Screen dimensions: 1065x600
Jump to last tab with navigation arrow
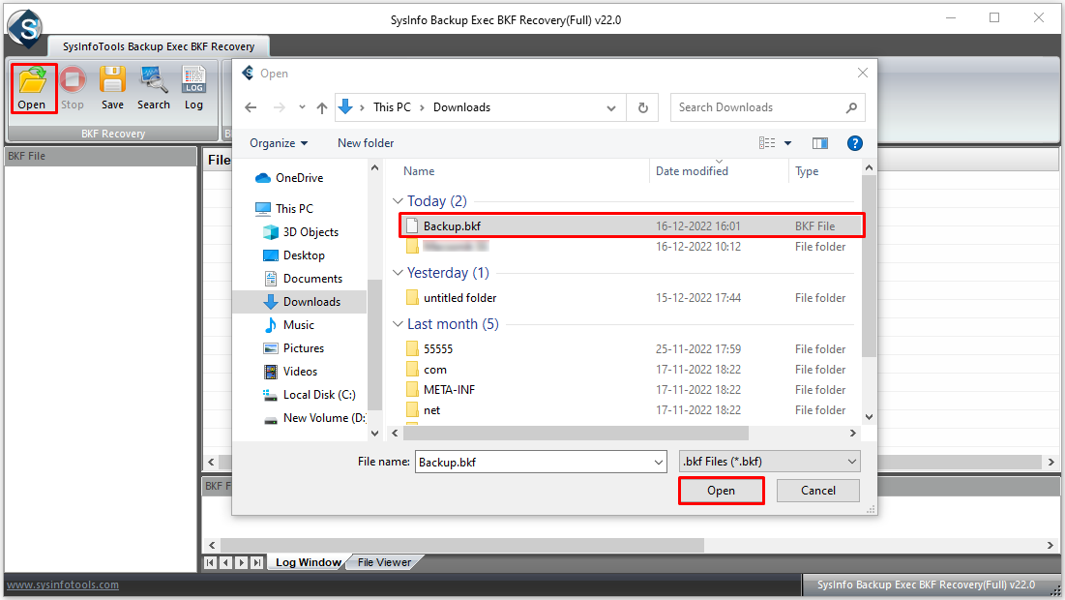point(256,562)
